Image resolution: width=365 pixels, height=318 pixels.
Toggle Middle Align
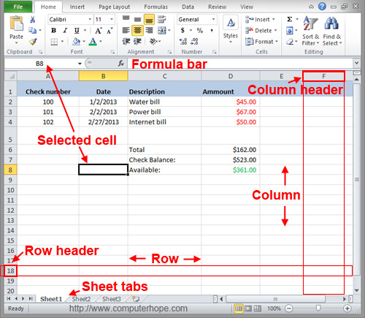pos(137,19)
